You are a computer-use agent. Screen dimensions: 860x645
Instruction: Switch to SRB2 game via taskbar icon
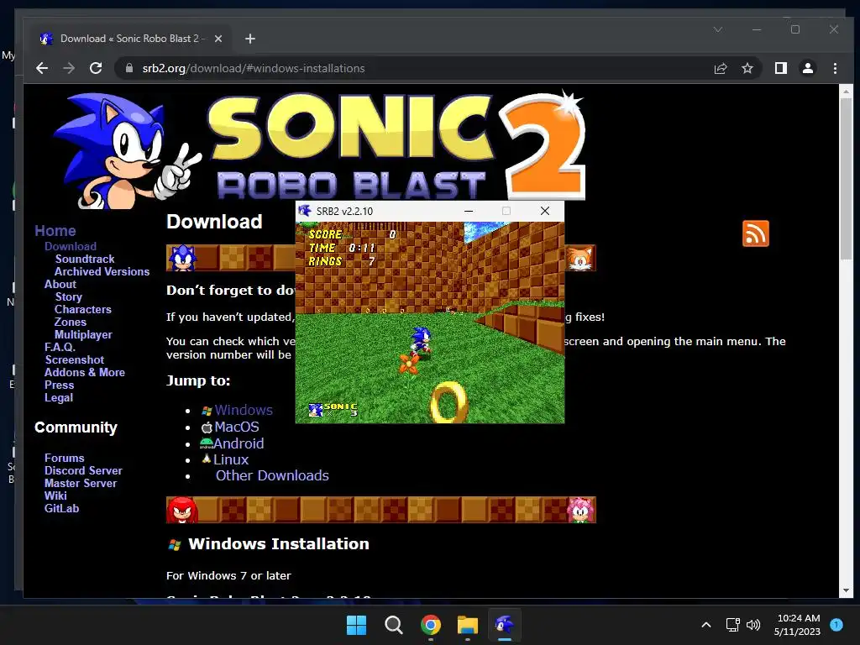[505, 625]
